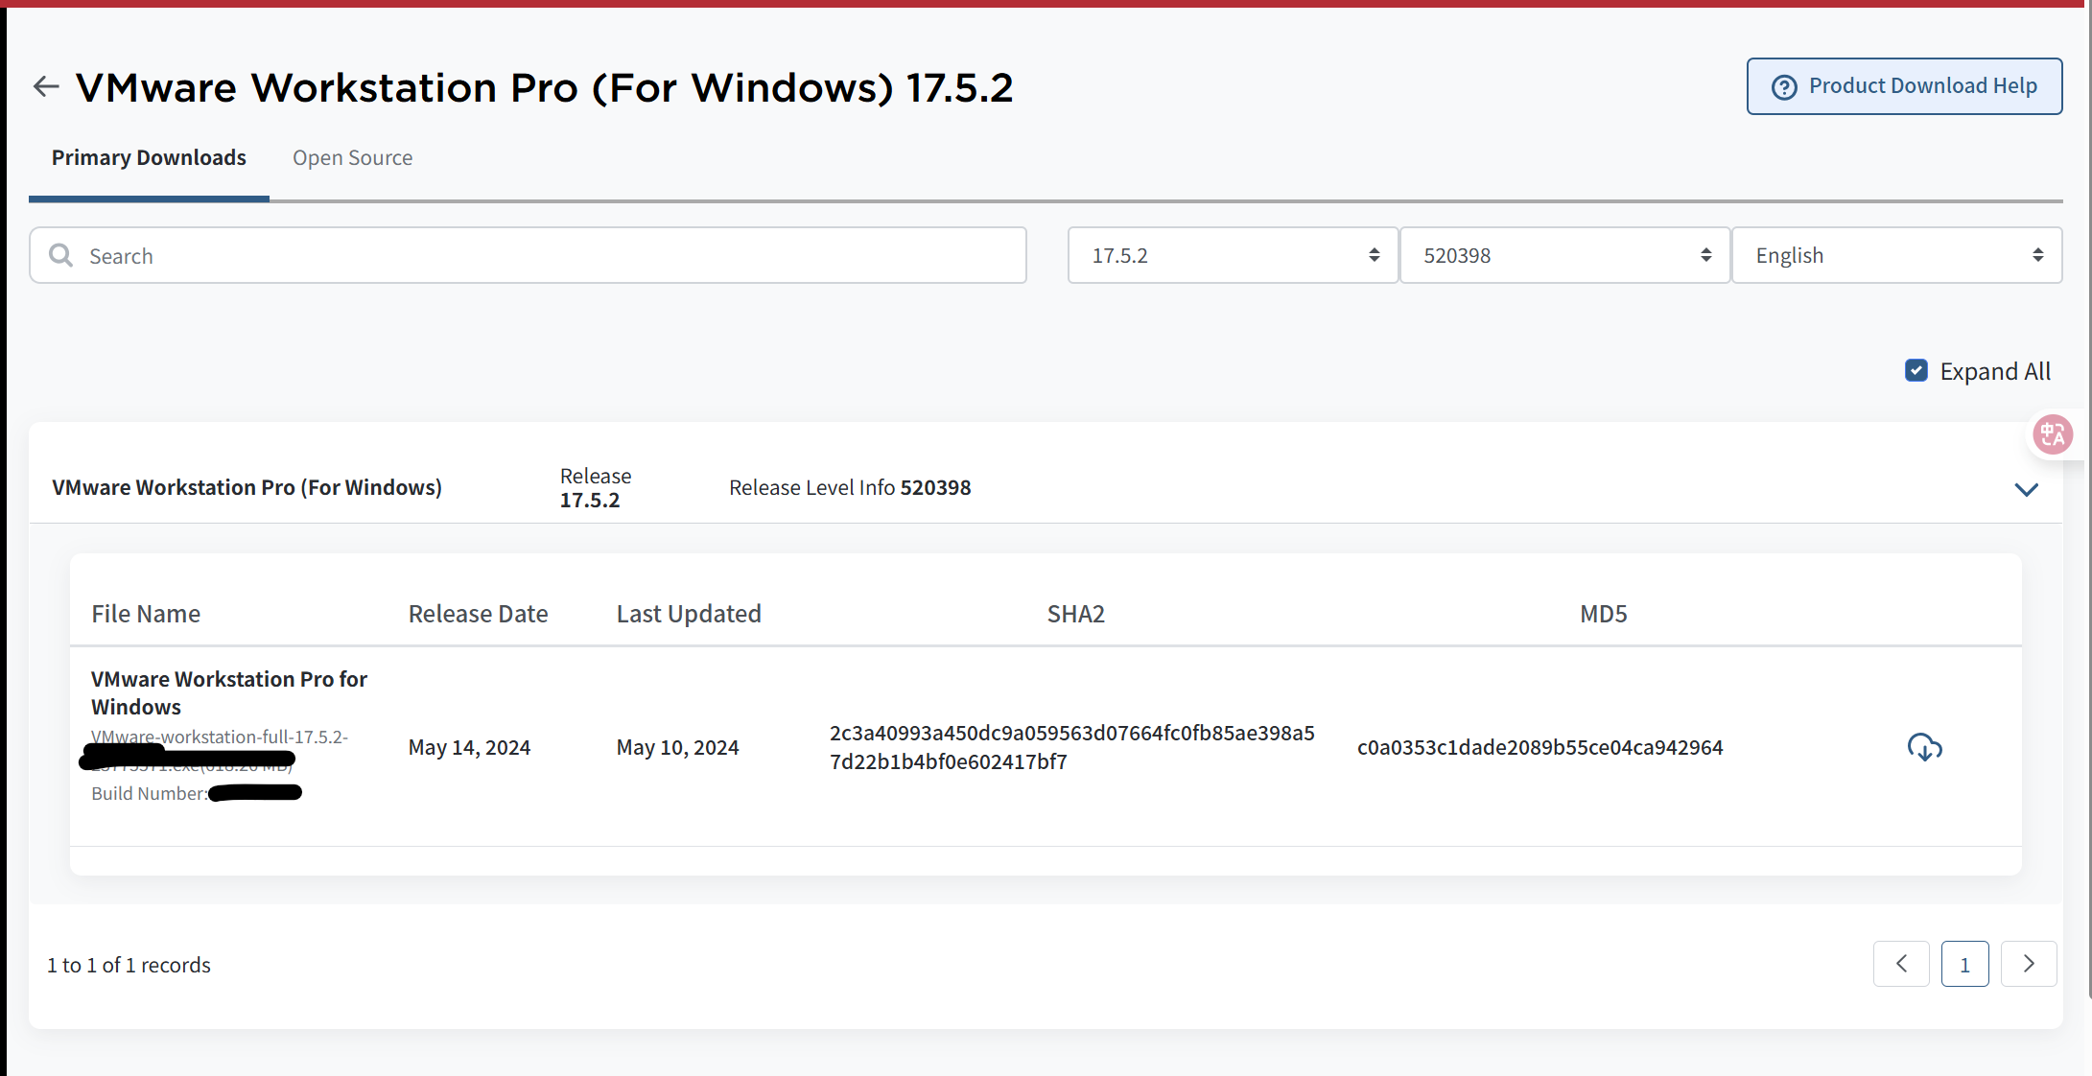This screenshot has height=1076, width=2092.
Task: Select the MD5 hash c0a0353c1dade2089b55ce04ca942964
Action: (1540, 747)
